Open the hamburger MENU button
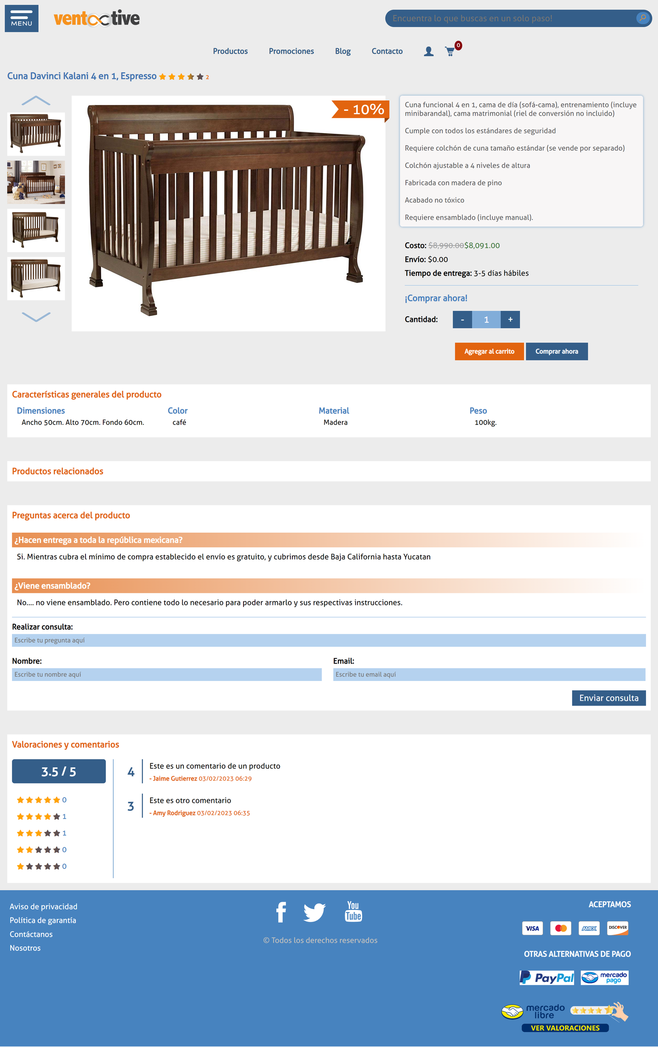The width and height of the screenshot is (658, 1047). click(x=21, y=18)
